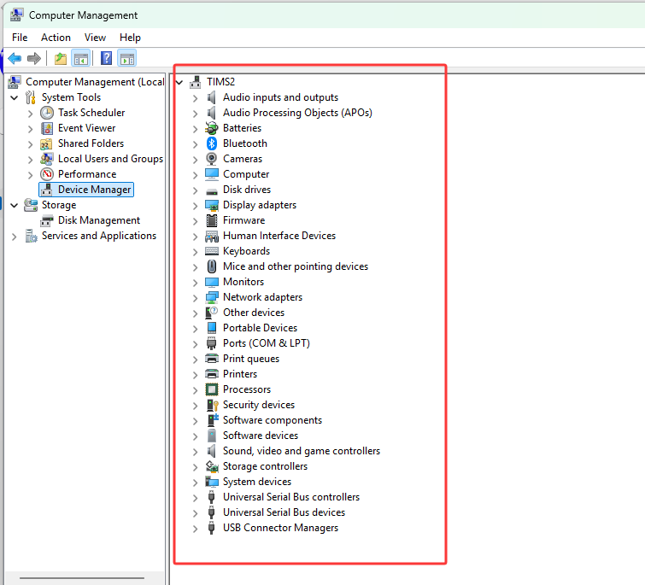This screenshot has height=585, width=645.
Task: Click the Cameras webcam icon
Action: [x=212, y=159]
